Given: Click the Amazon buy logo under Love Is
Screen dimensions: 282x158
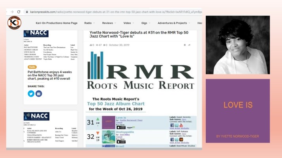Looking at the screenshot, I should (131, 128).
